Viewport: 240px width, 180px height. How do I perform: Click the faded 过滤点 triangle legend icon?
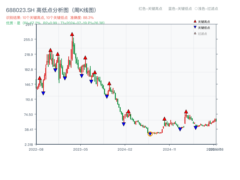tap(195, 34)
